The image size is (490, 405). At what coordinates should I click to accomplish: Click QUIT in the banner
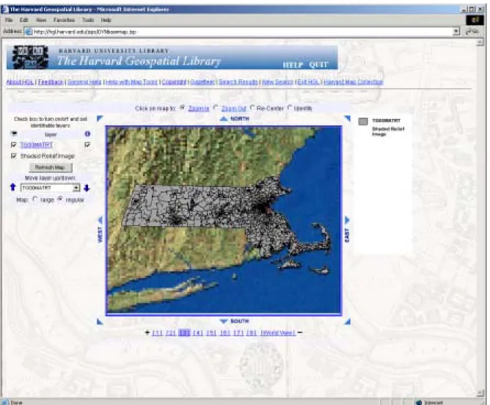318,65
